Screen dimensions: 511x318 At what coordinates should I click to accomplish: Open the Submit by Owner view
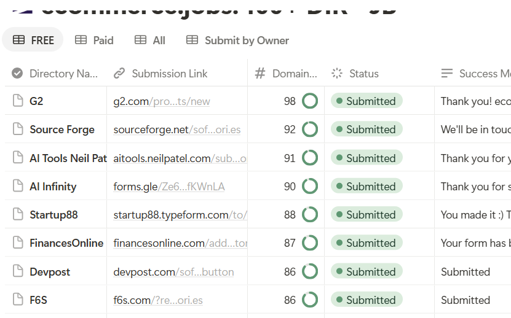pyautogui.click(x=237, y=41)
